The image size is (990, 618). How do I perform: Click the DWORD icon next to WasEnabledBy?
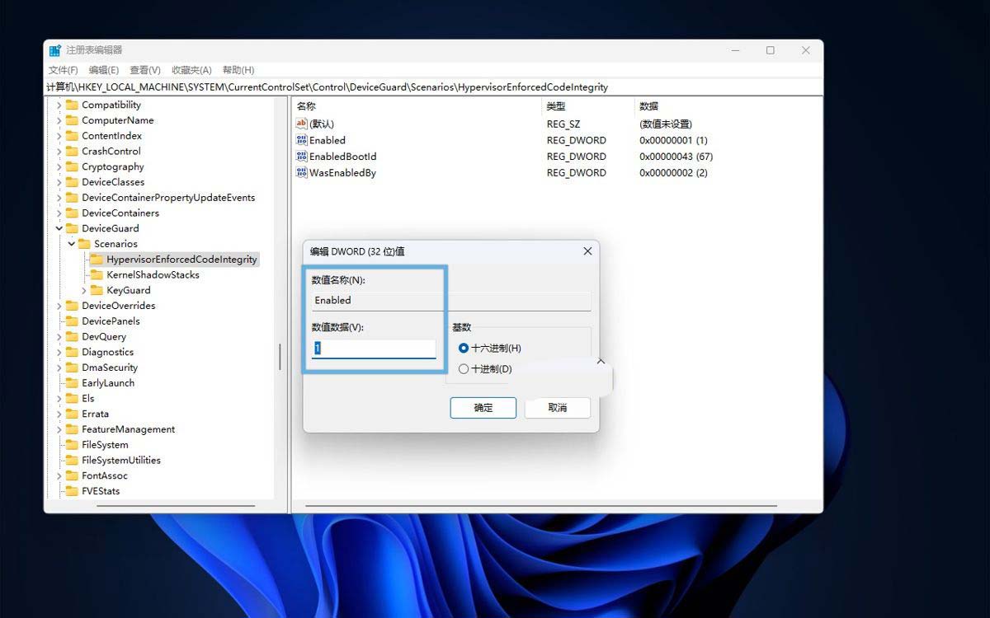click(302, 173)
